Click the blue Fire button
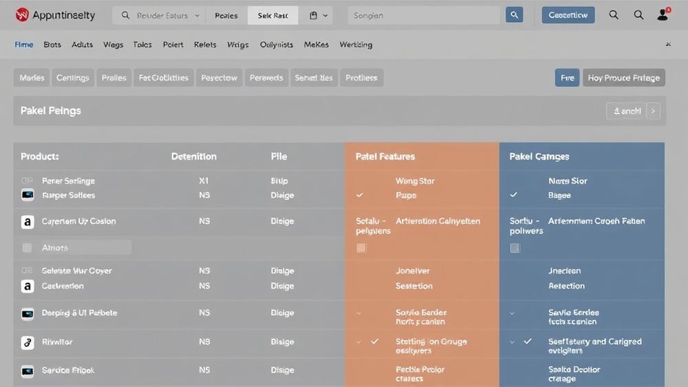 [x=567, y=78]
